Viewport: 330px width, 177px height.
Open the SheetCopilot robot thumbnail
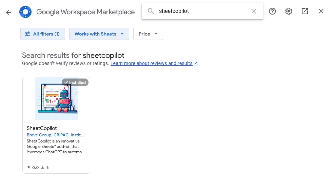tap(56, 98)
